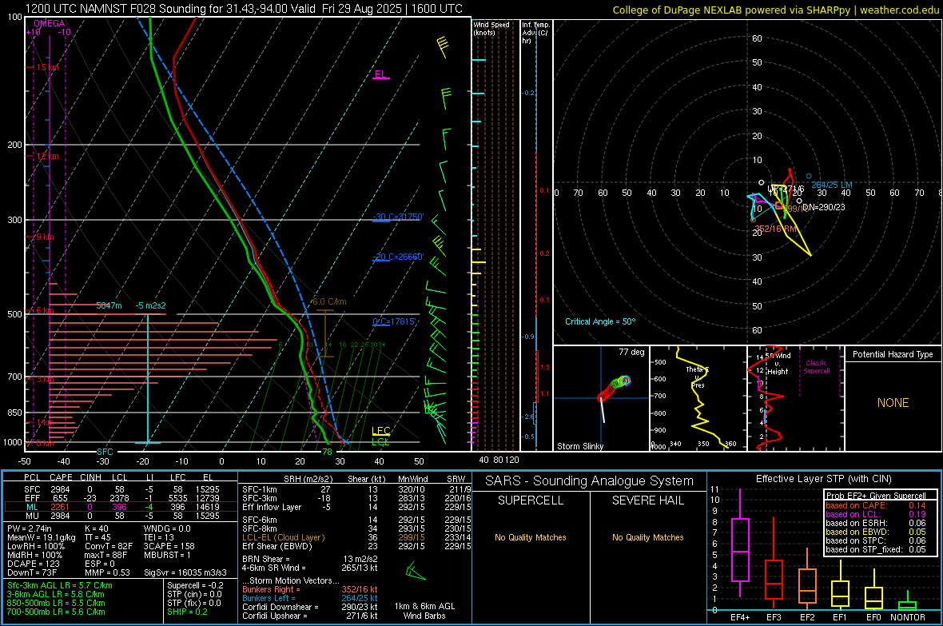943x626 pixels.
Task: Click the "Critical Angle = 50°" text
Action: 600,321
